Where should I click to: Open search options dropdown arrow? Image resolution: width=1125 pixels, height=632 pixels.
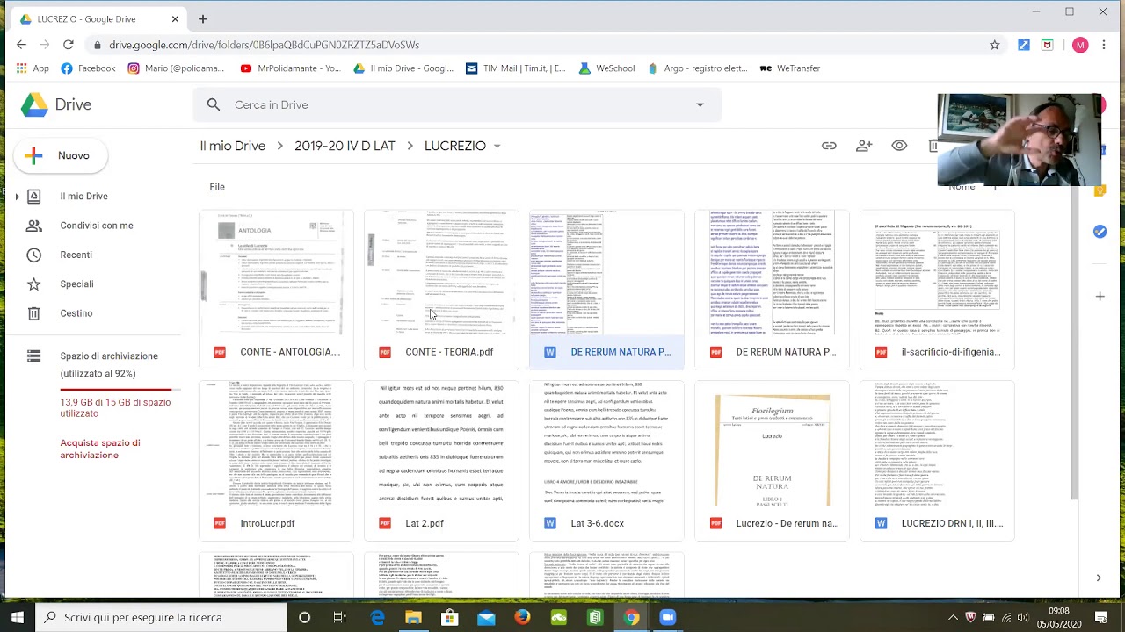pyautogui.click(x=700, y=104)
